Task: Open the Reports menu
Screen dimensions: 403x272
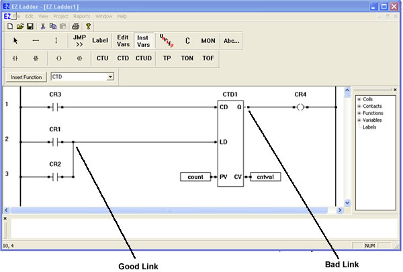Action: (82, 15)
